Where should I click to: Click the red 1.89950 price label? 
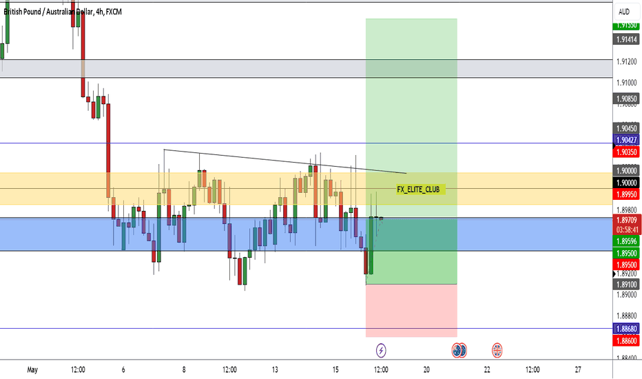click(626, 194)
